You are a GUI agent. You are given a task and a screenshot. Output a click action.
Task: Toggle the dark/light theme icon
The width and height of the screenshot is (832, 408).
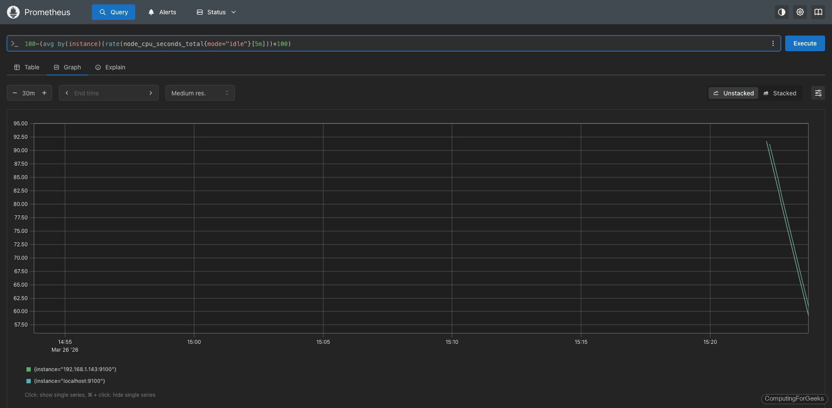[x=781, y=12]
